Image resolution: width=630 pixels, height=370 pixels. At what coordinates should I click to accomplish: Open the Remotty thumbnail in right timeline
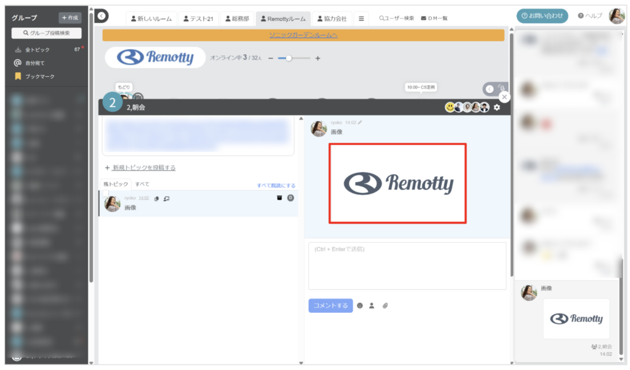pyautogui.click(x=576, y=318)
